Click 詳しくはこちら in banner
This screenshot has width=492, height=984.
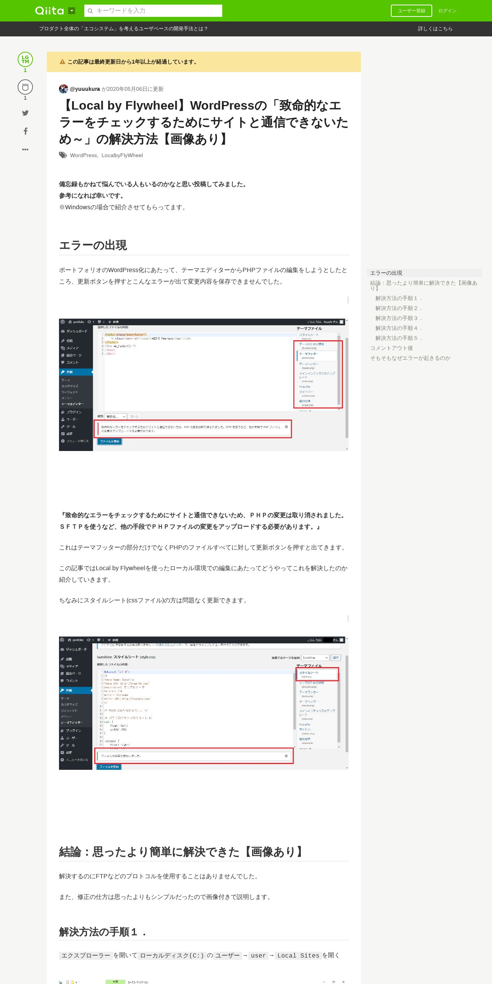click(435, 29)
